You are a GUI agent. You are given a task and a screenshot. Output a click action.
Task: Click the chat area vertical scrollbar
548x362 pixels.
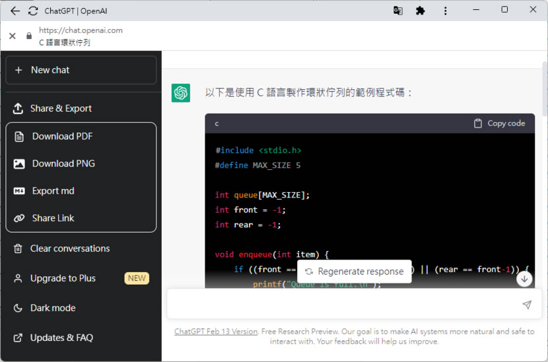[x=545, y=89]
